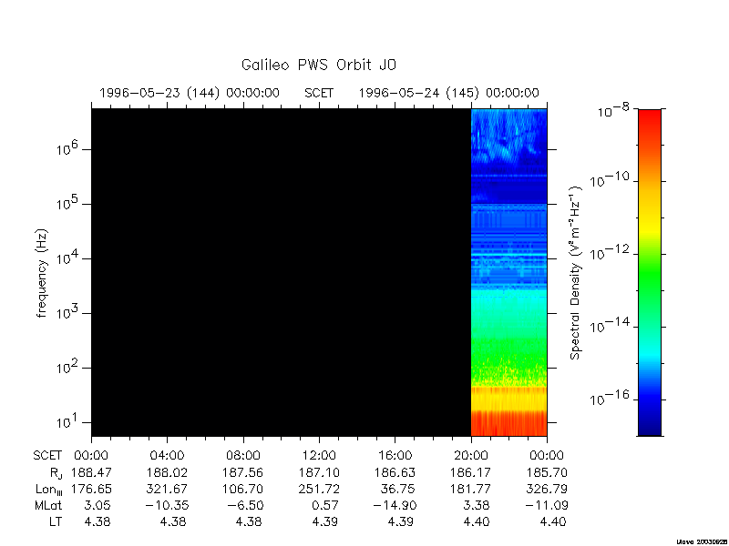Click the "12:00" time tick label
The width and height of the screenshot is (729, 546).
tap(320, 456)
